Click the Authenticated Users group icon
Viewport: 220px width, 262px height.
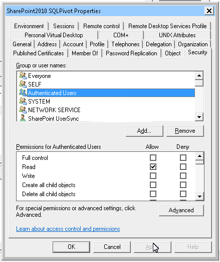tap(23, 93)
